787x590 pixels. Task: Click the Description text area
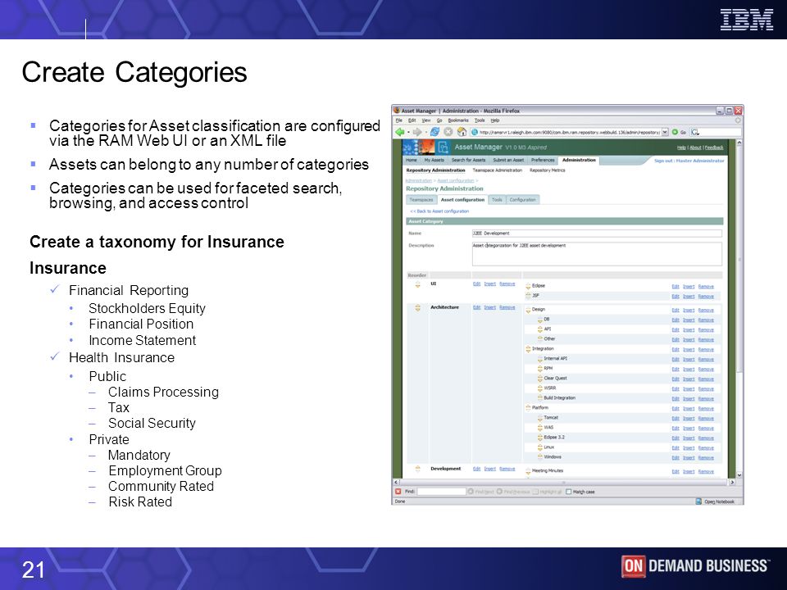point(597,254)
